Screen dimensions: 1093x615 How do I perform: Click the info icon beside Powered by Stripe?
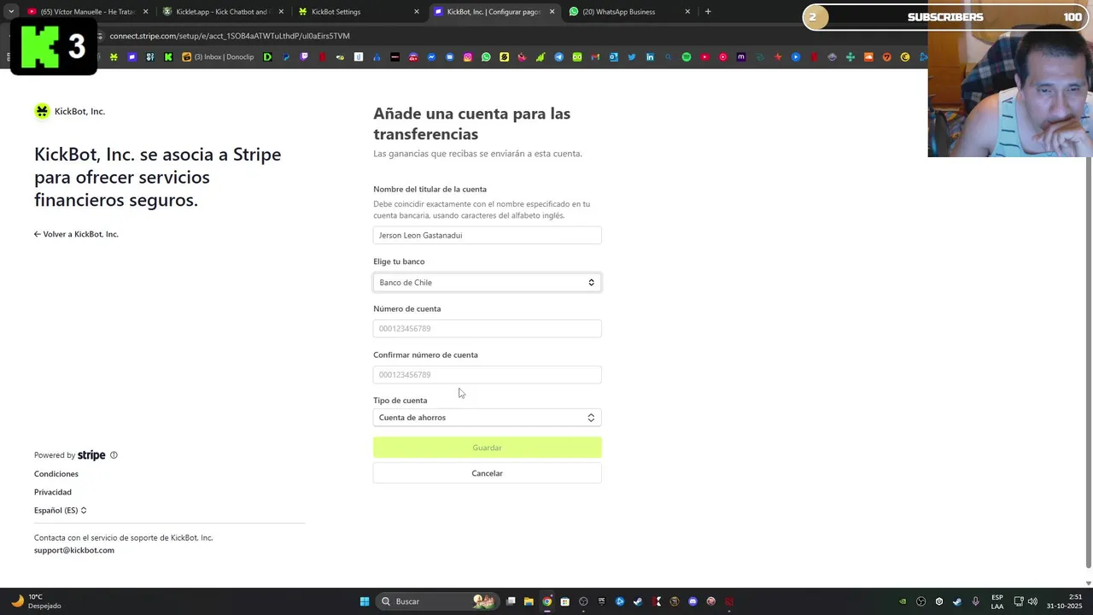[114, 455]
